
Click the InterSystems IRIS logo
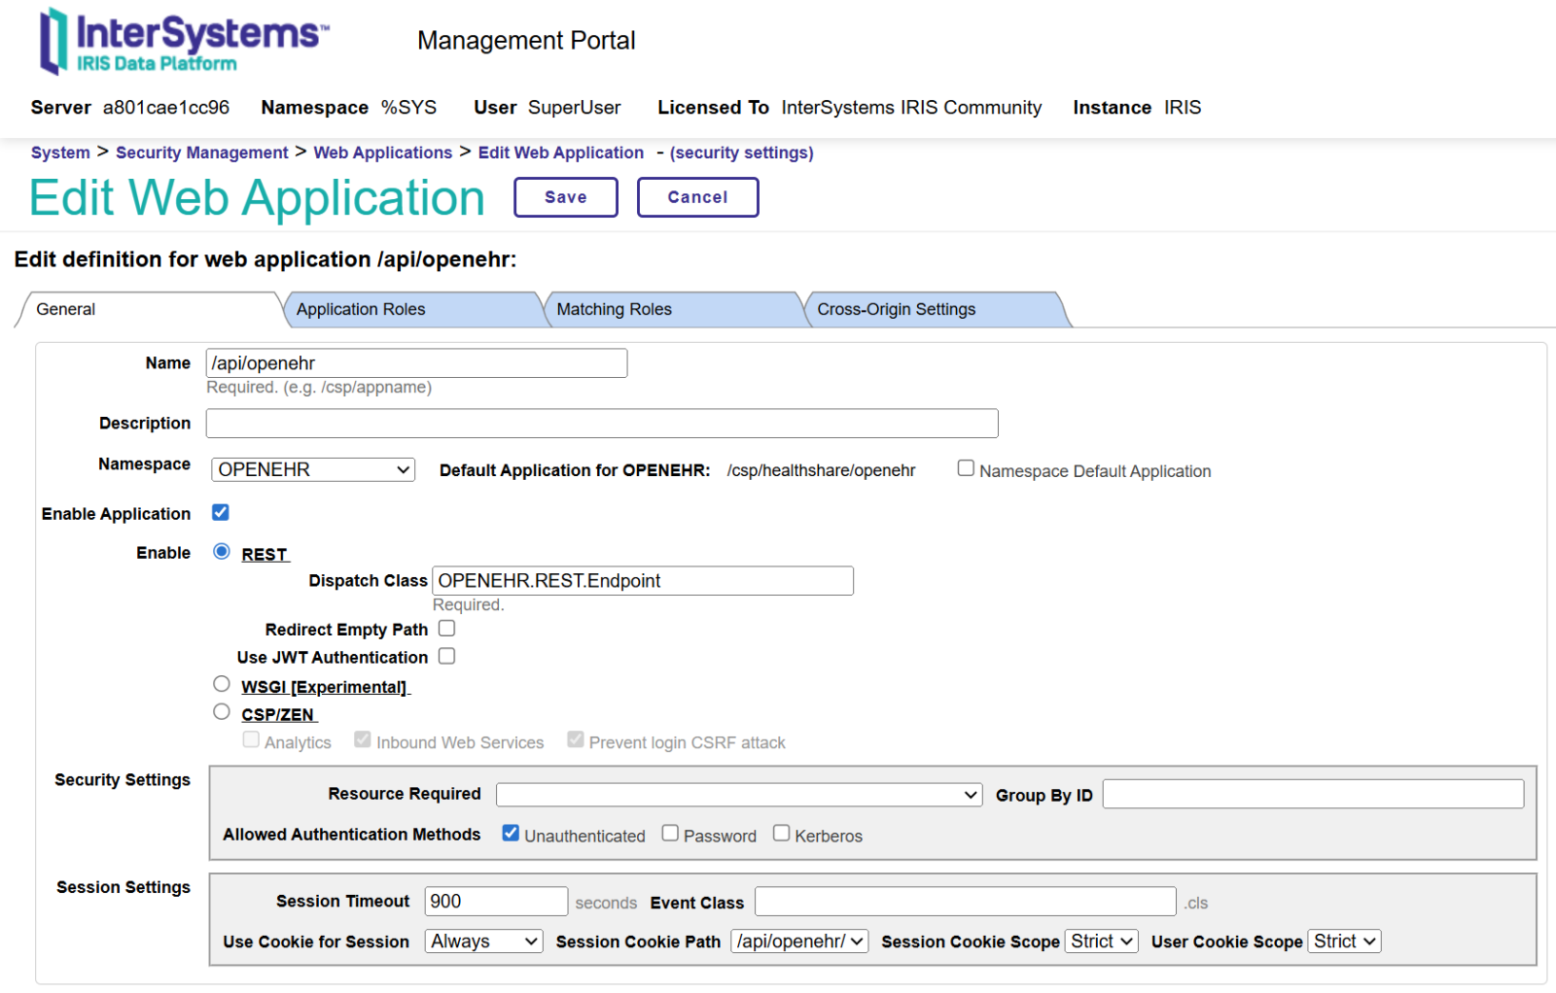coord(183,41)
